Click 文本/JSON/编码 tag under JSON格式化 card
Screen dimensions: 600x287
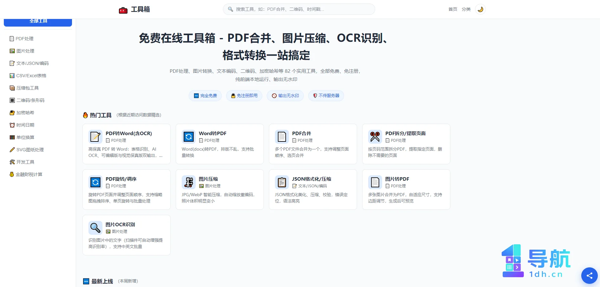[x=310, y=186]
